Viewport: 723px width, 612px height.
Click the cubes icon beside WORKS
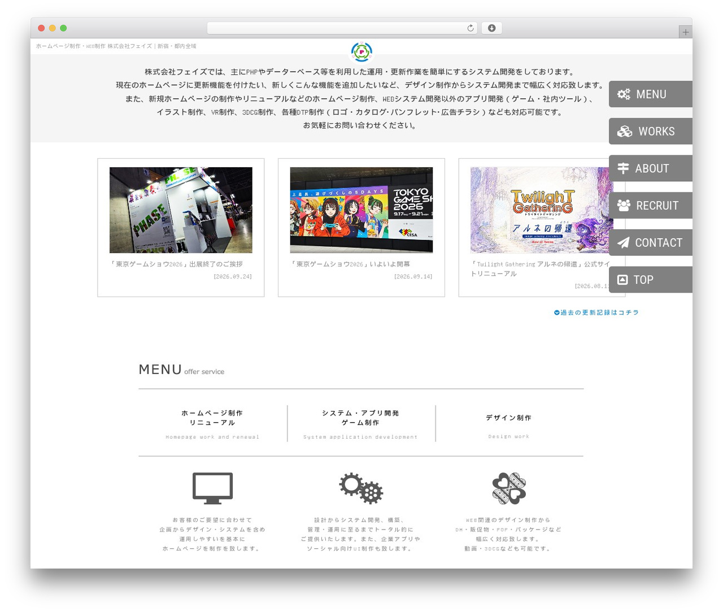[x=625, y=132]
